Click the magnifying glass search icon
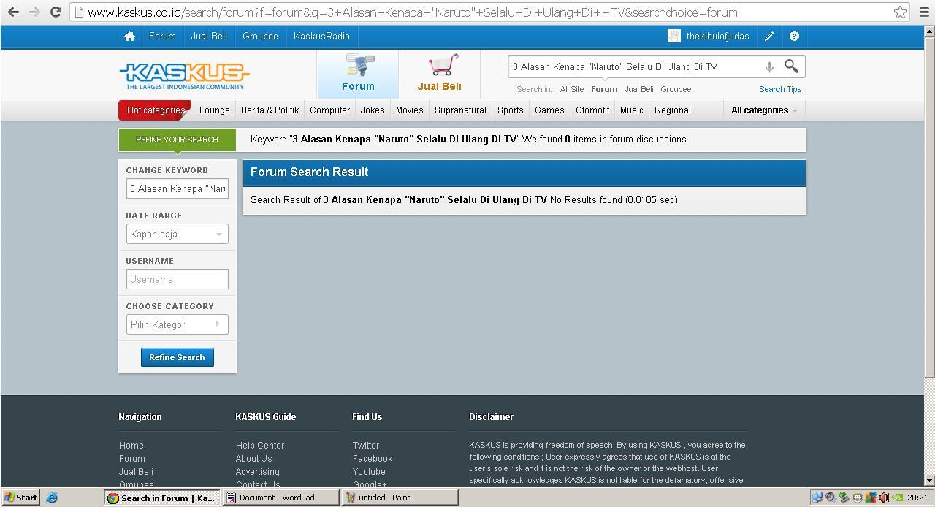The height and width of the screenshot is (526, 935). click(791, 66)
